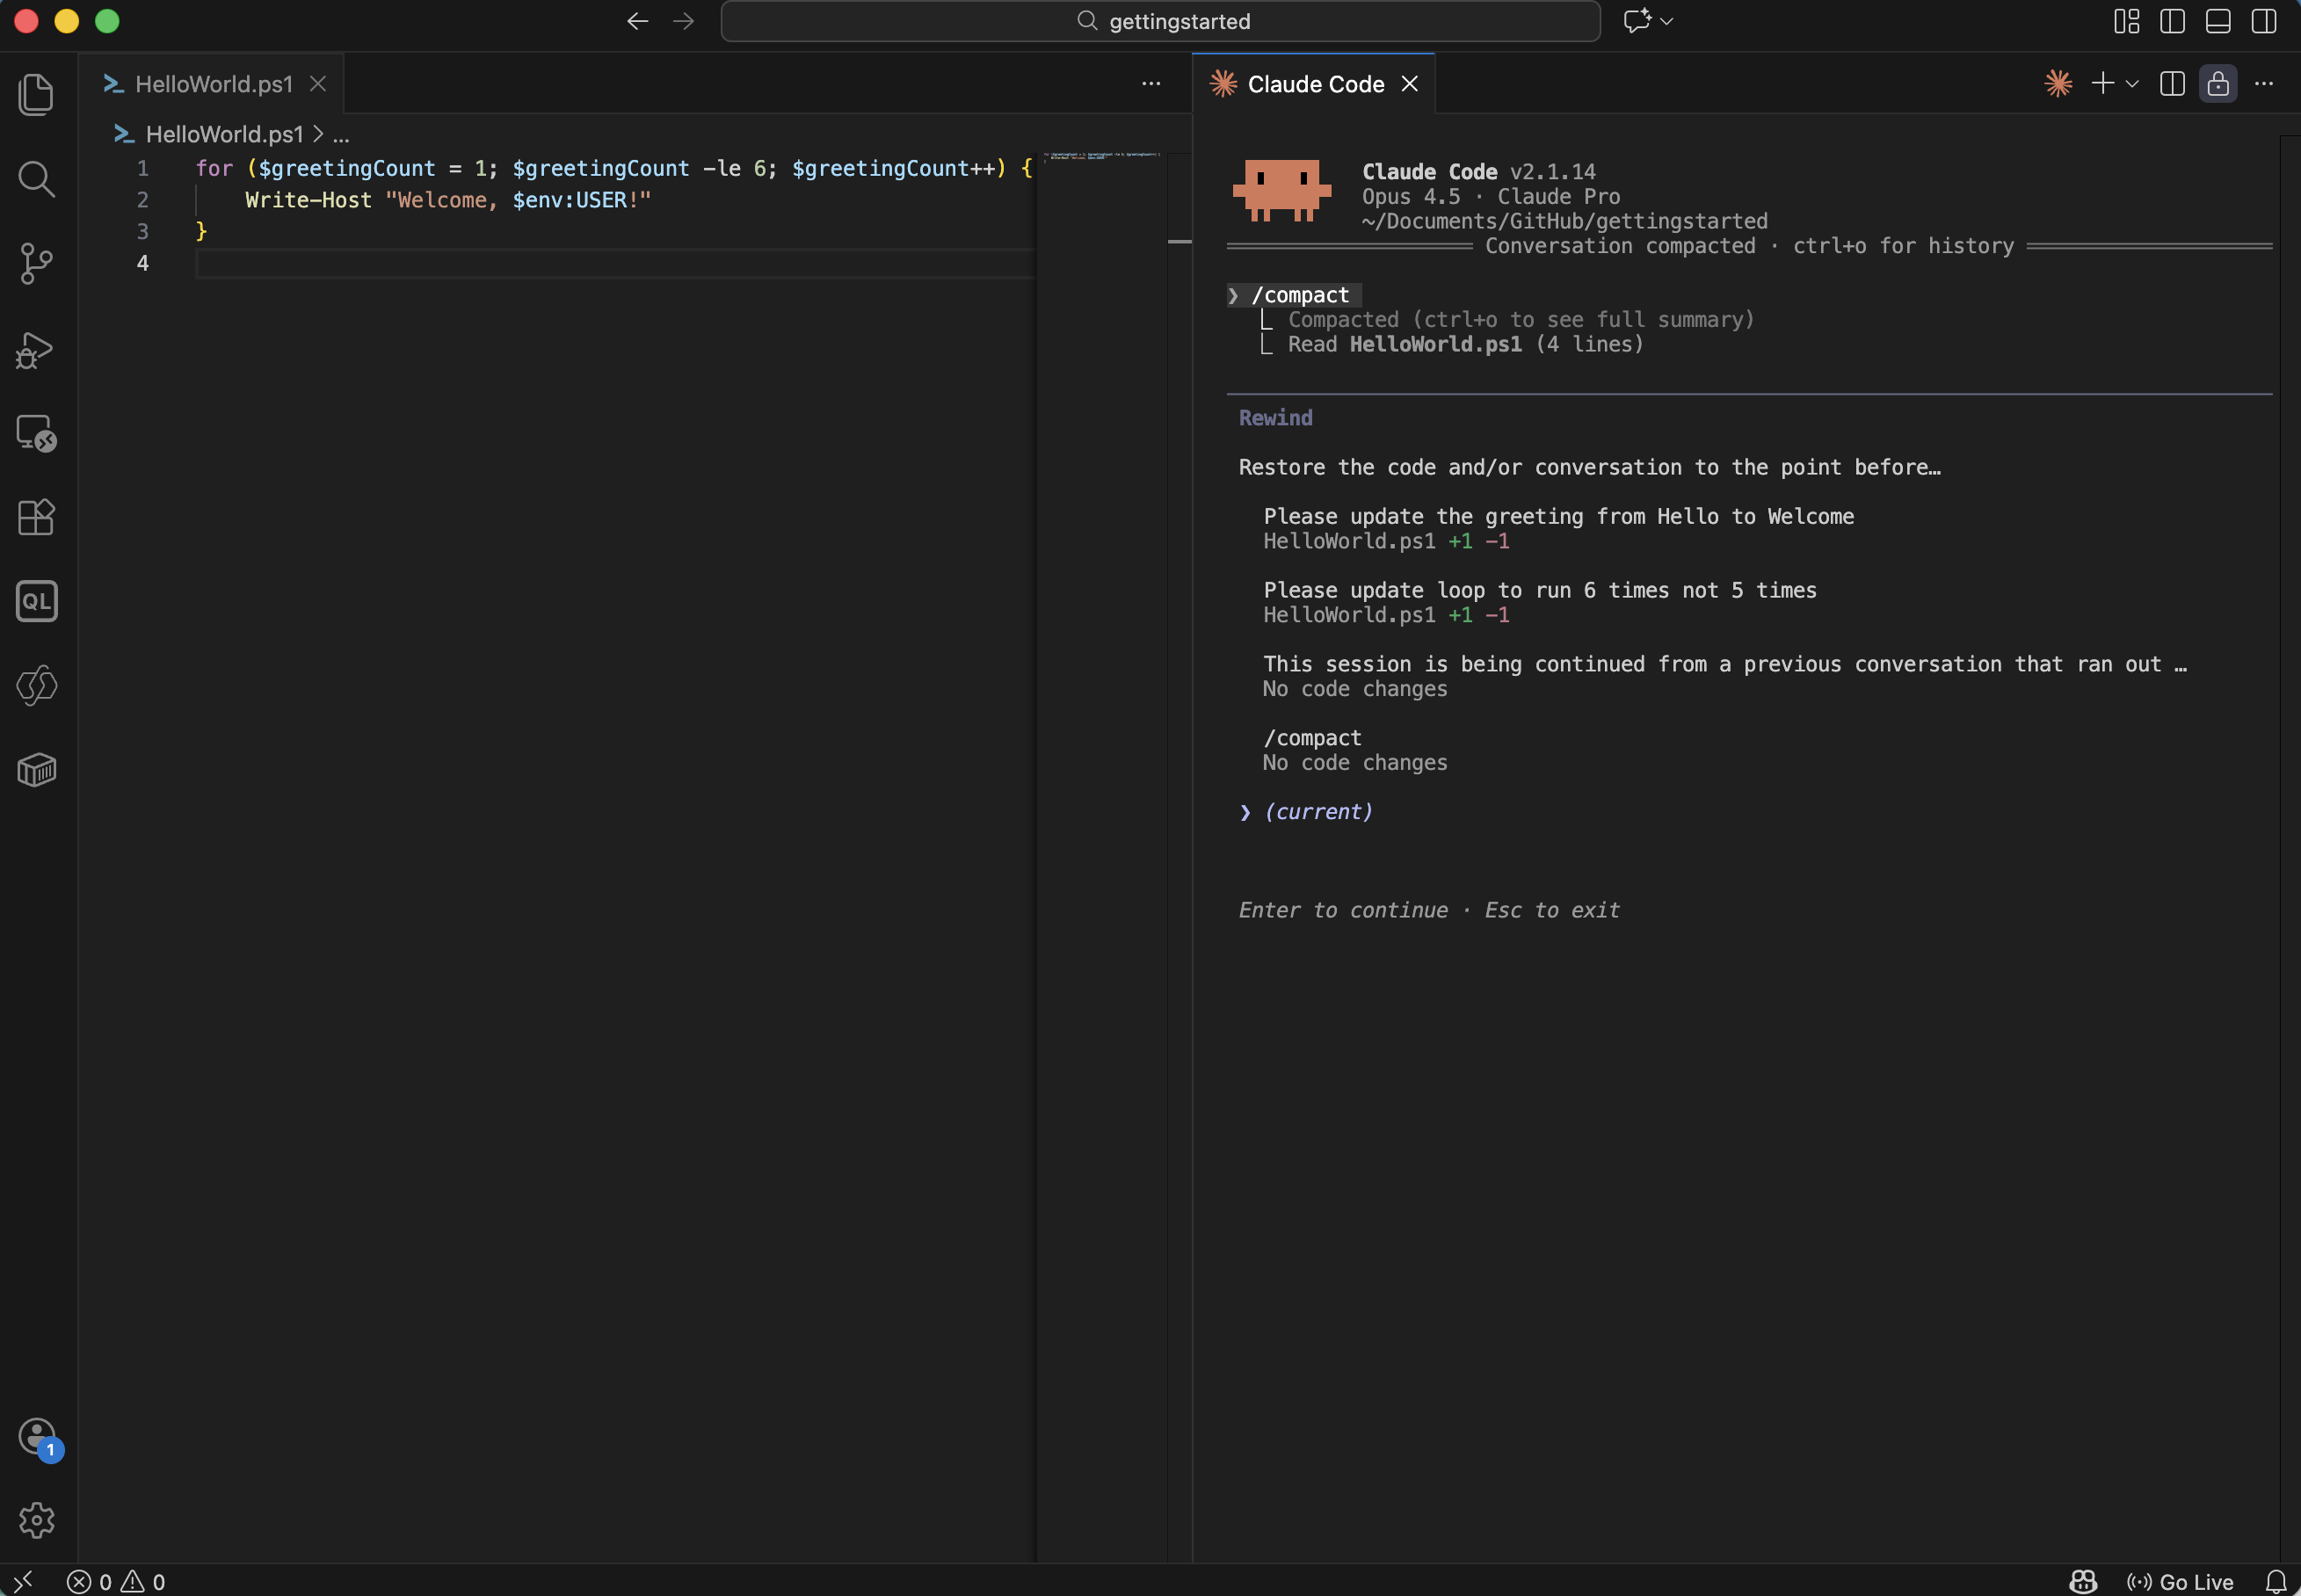2301x1596 pixels.
Task: Toggle the secondary side bar
Action: [2263, 20]
